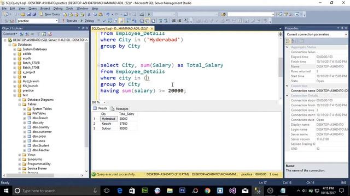The width and height of the screenshot is (350, 196).
Task: Open the 'practice' database dropdown
Action: tap(56, 21)
